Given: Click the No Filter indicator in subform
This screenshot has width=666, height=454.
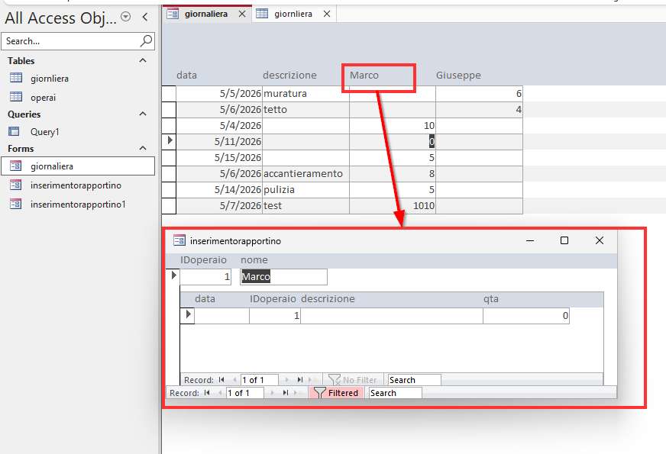Looking at the screenshot, I should (353, 380).
